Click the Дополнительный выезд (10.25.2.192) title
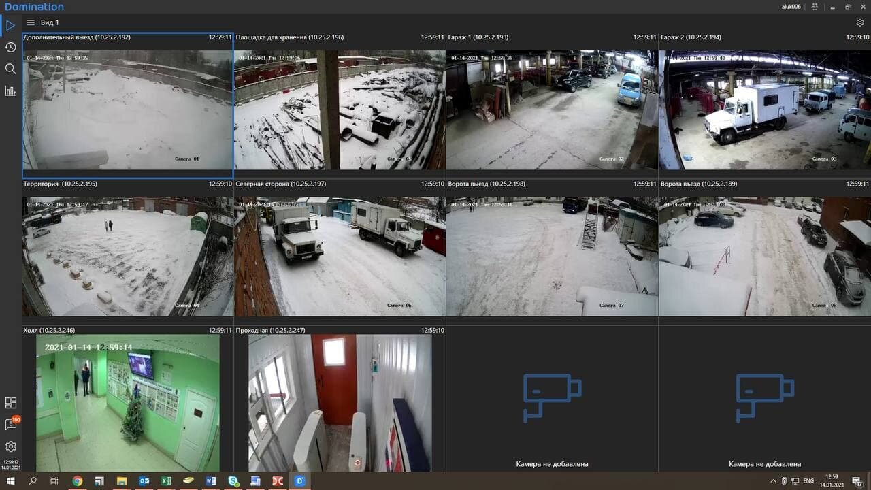The width and height of the screenshot is (871, 490). click(77, 37)
